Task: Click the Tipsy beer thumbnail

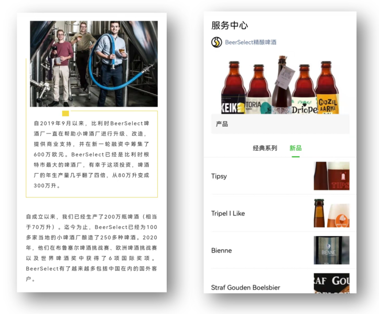Action: tap(331, 176)
